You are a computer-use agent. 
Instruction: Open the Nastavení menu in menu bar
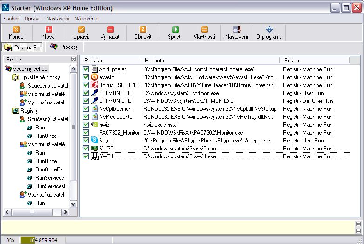[x=58, y=19]
